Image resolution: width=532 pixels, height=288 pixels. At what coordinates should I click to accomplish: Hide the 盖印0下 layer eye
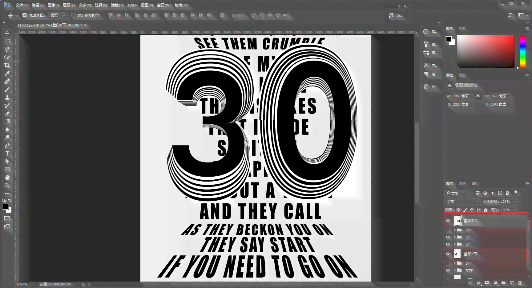448,221
